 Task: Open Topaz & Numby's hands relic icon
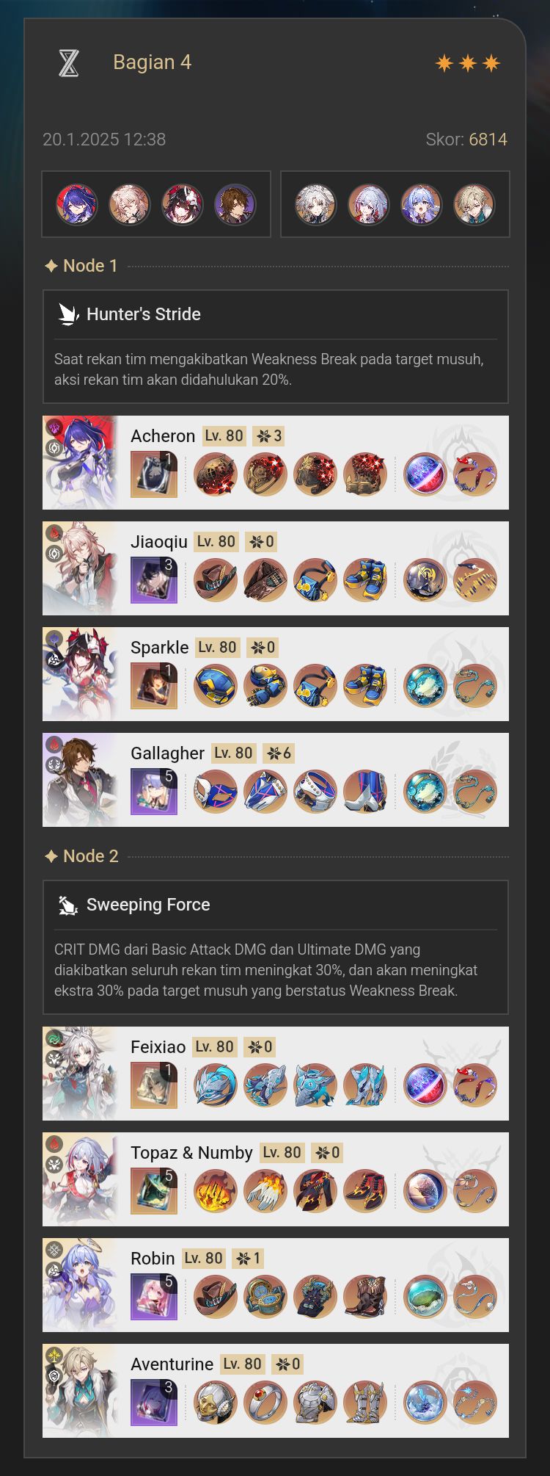point(265,1191)
